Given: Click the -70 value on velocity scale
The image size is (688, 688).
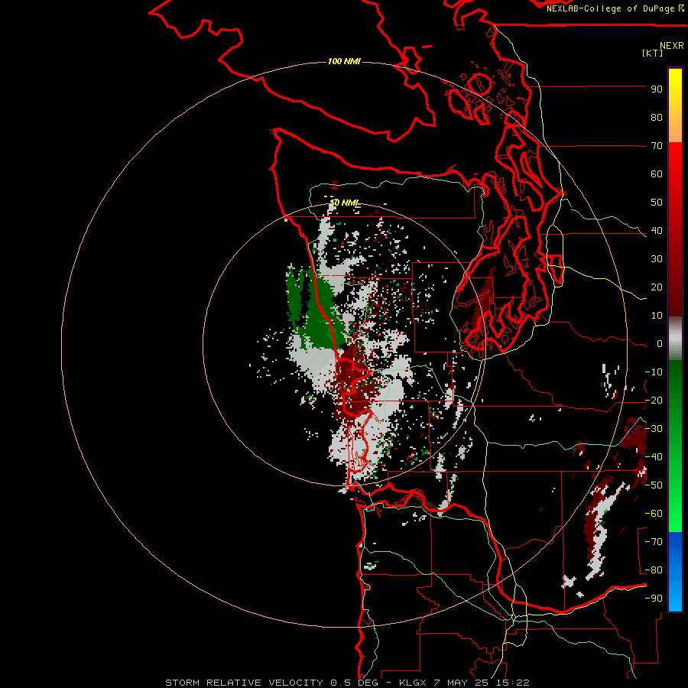Looking at the screenshot, I should coord(654,542).
